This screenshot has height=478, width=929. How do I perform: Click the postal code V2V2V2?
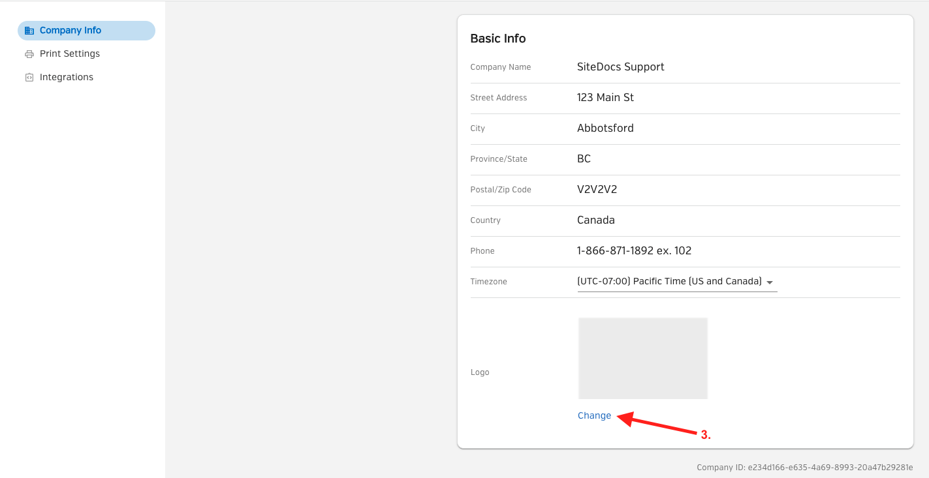pyautogui.click(x=597, y=190)
